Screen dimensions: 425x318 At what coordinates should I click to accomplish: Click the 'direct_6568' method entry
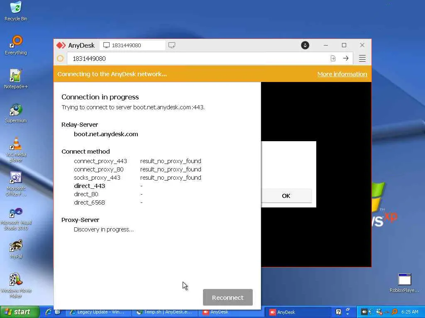[89, 202]
